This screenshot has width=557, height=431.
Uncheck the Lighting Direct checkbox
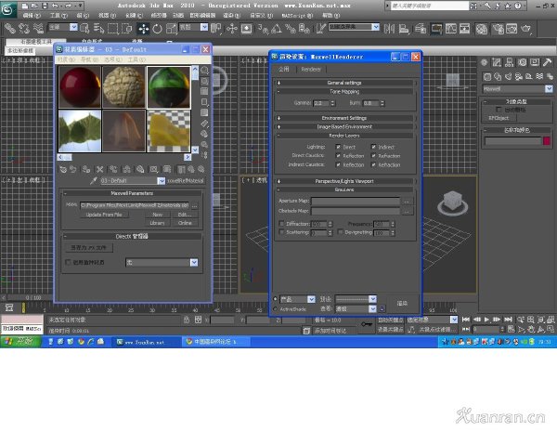click(338, 147)
